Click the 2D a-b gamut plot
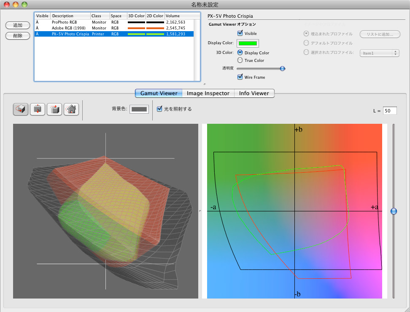This screenshot has height=312, width=410. (294, 211)
